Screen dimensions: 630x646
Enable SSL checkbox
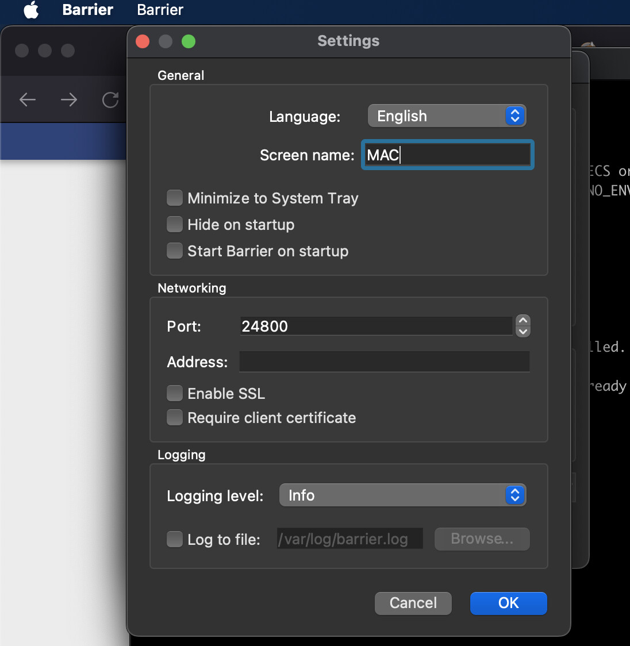tap(175, 394)
